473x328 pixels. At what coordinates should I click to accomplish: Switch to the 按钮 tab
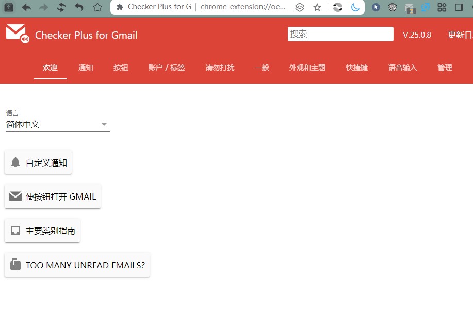click(x=121, y=68)
